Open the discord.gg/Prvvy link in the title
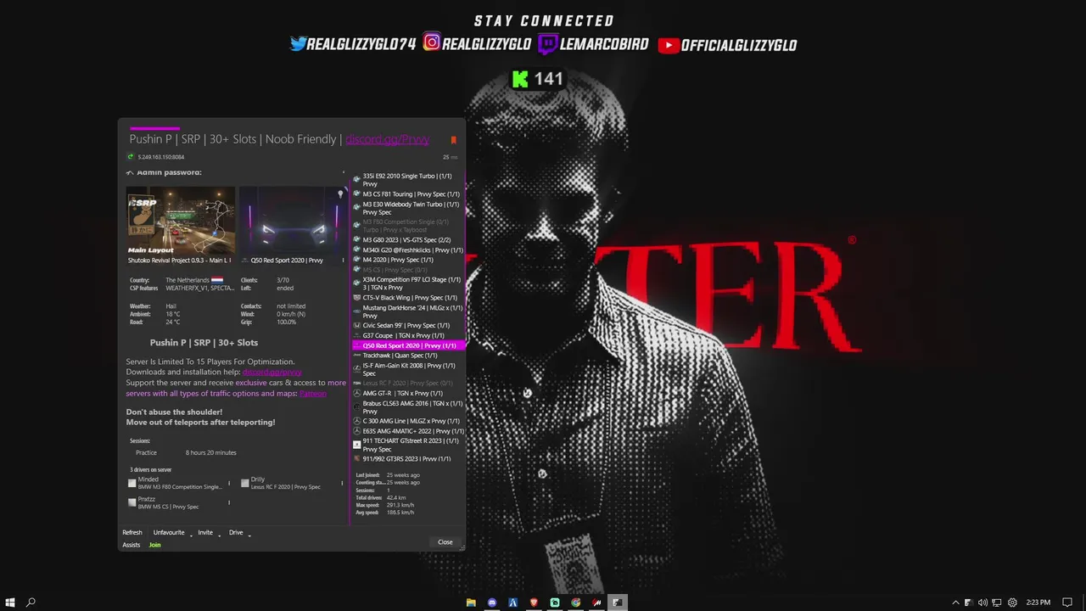Screen dimensions: 1086x611 click(x=387, y=139)
